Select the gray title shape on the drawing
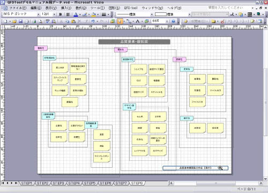 pos(134,42)
